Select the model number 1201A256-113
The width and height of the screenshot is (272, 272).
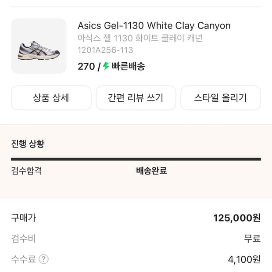105,50
